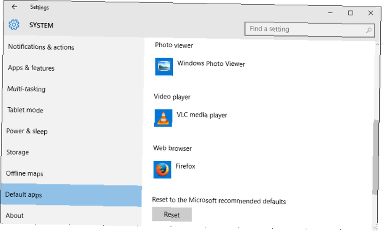Click the Reset defaults button
This screenshot has height=231, width=382.
pos(172,215)
